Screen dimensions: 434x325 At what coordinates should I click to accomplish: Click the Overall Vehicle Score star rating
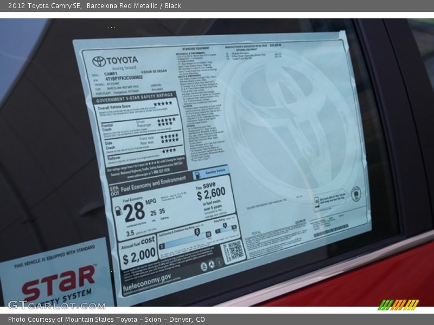[x=162, y=104]
